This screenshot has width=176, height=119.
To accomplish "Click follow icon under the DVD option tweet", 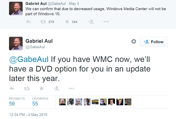I will pyautogui.click(x=56, y=88).
